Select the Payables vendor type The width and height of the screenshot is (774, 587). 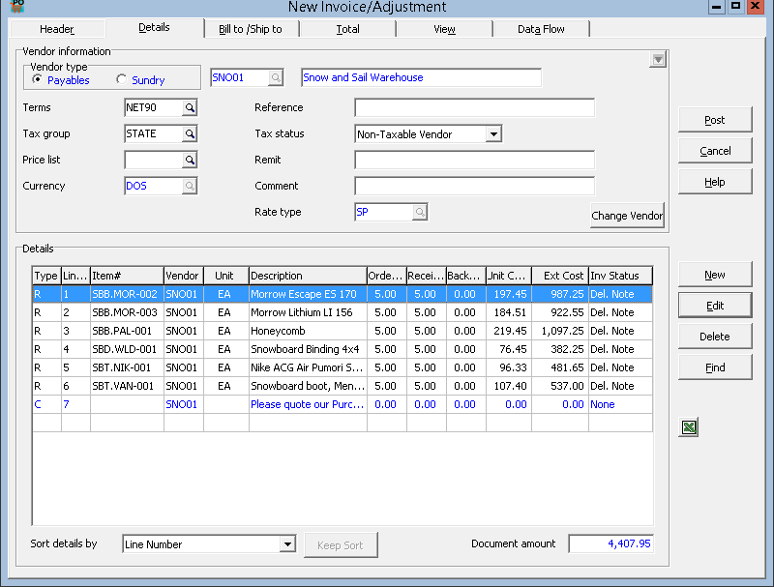click(38, 80)
